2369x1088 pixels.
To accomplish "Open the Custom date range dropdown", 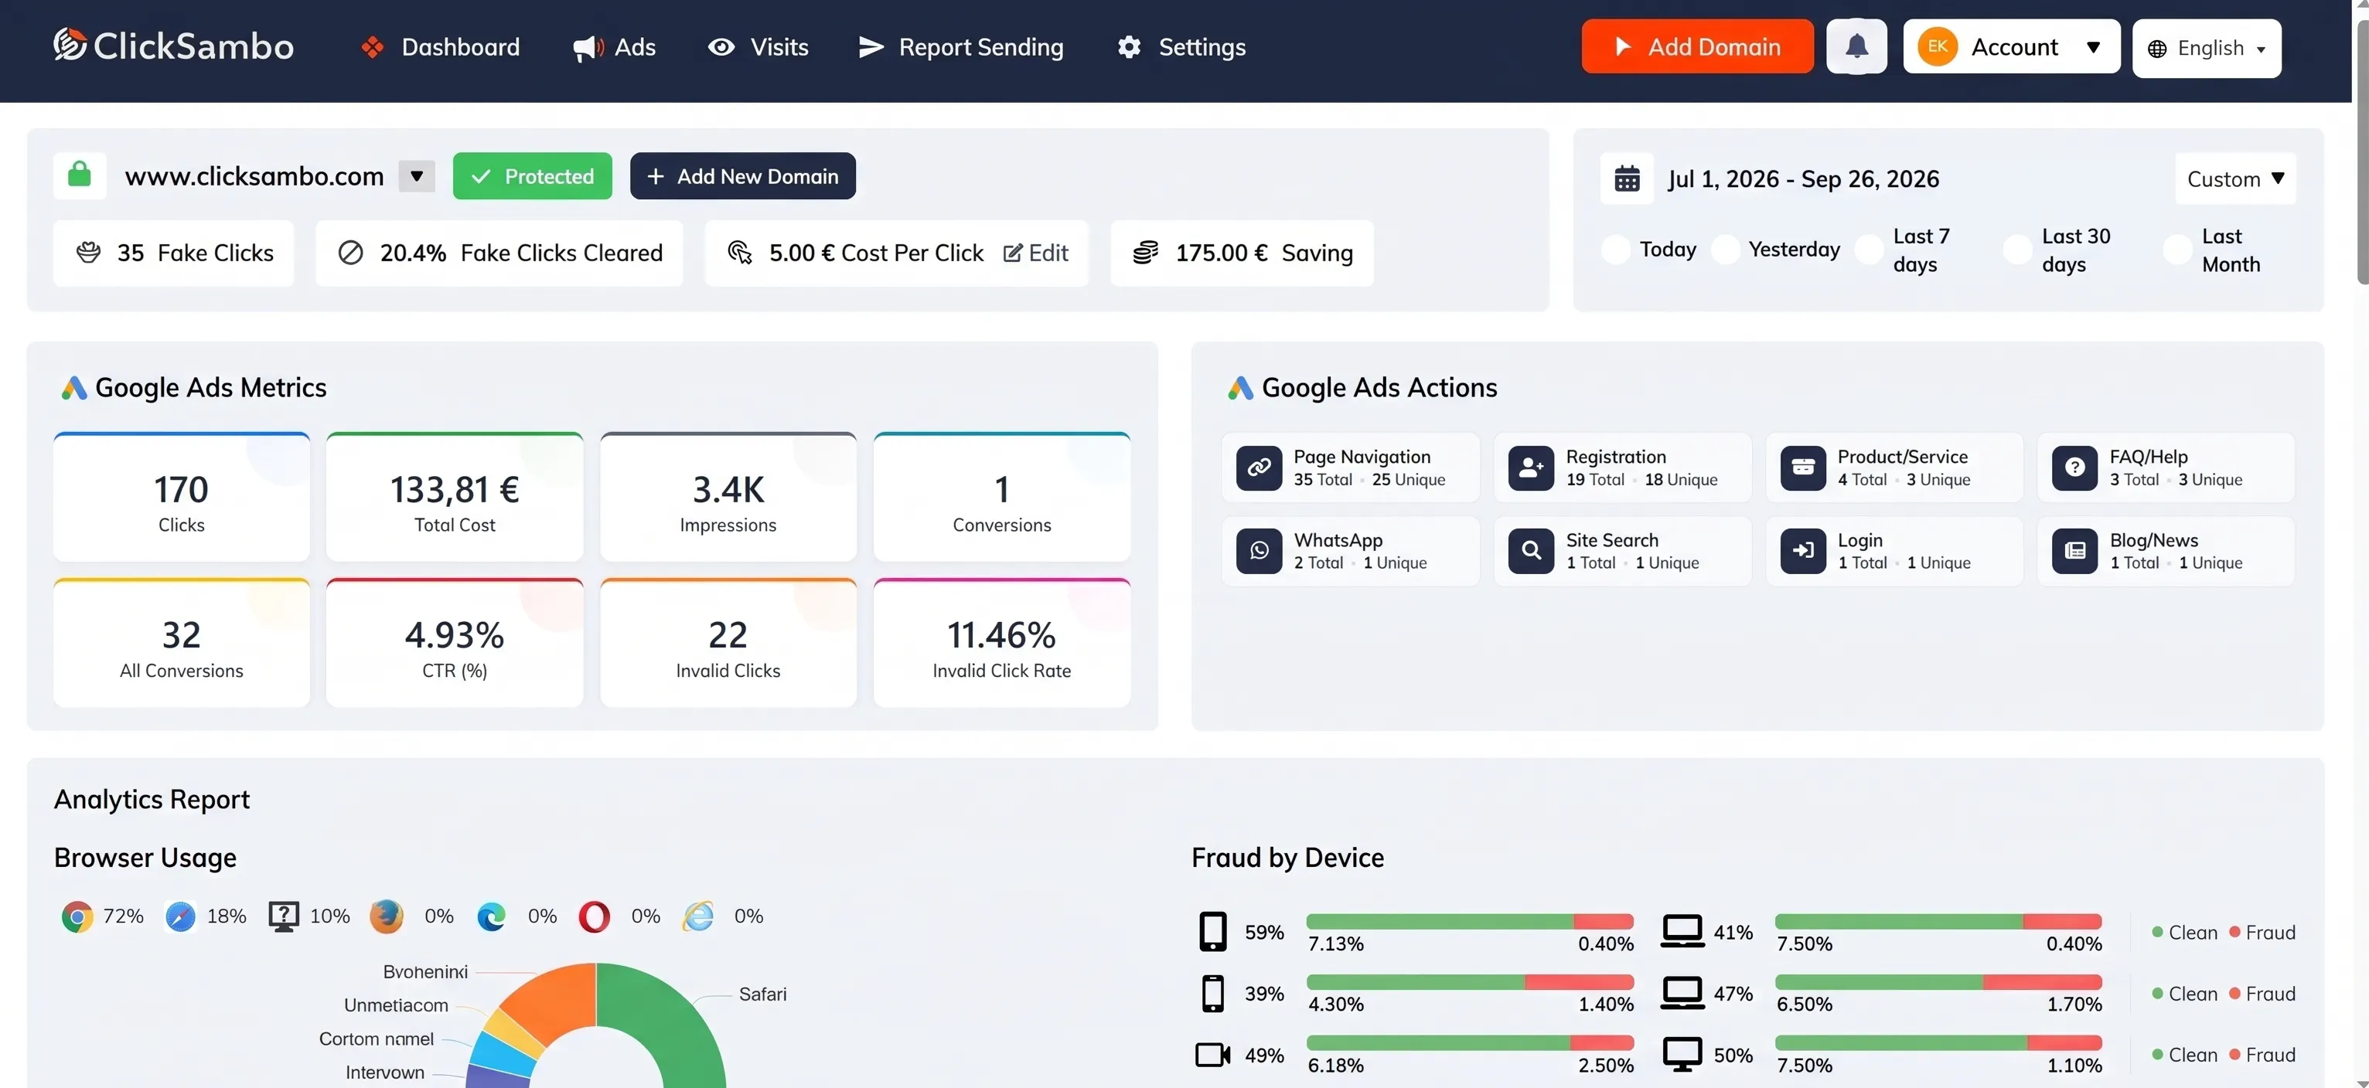I will tap(2234, 178).
